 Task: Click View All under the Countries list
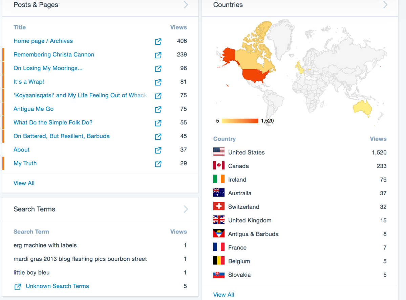(x=223, y=295)
